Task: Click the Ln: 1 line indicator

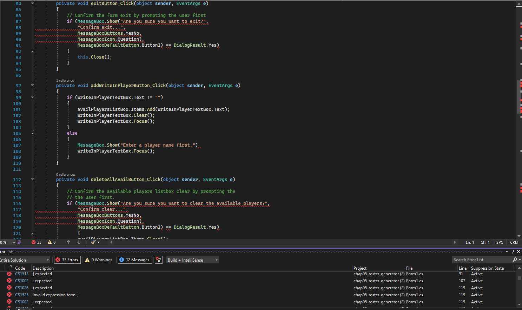Action: (x=470, y=242)
